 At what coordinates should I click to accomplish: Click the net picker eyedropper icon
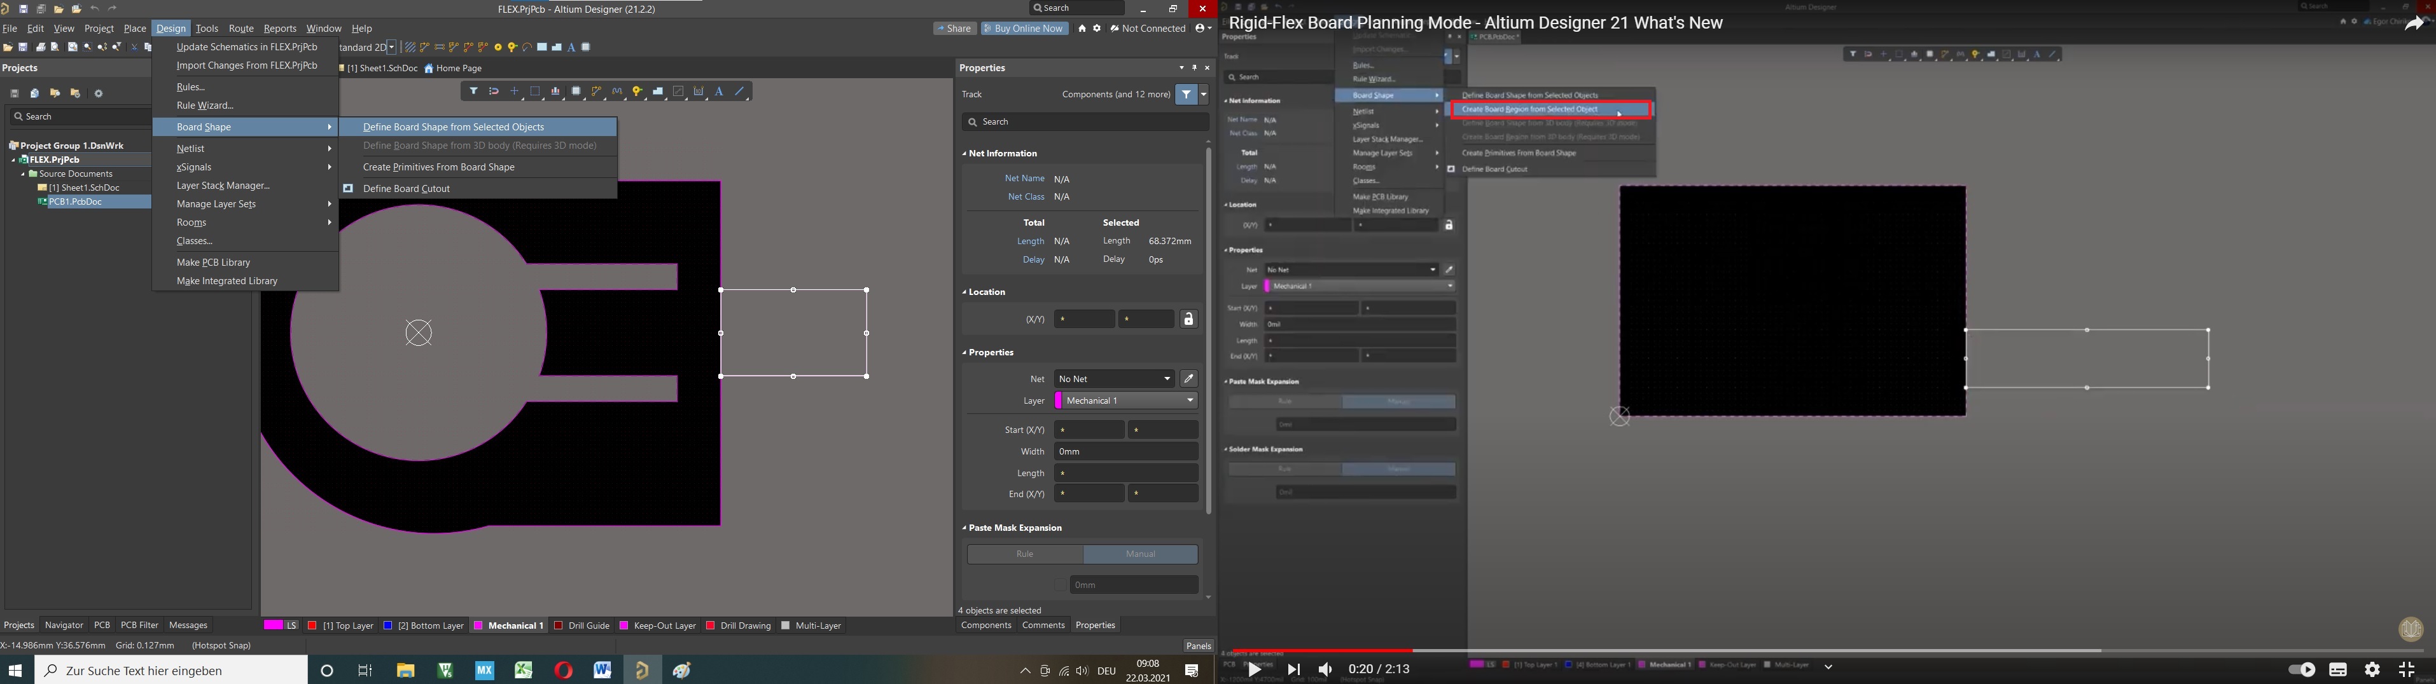[1188, 379]
